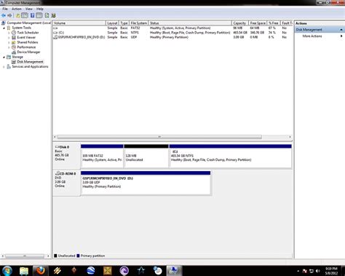Sort by the Layout column header

[x=112, y=23]
